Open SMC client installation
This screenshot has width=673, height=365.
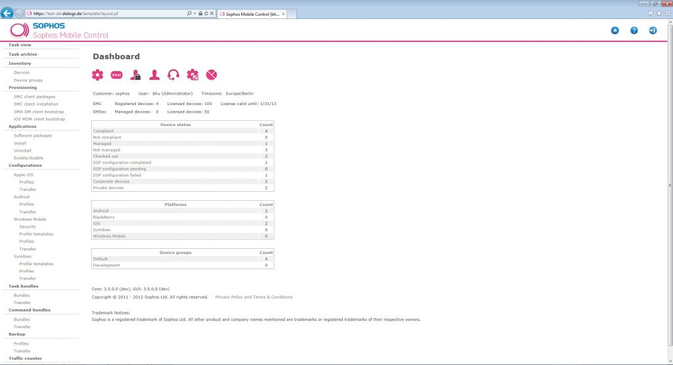coord(36,104)
